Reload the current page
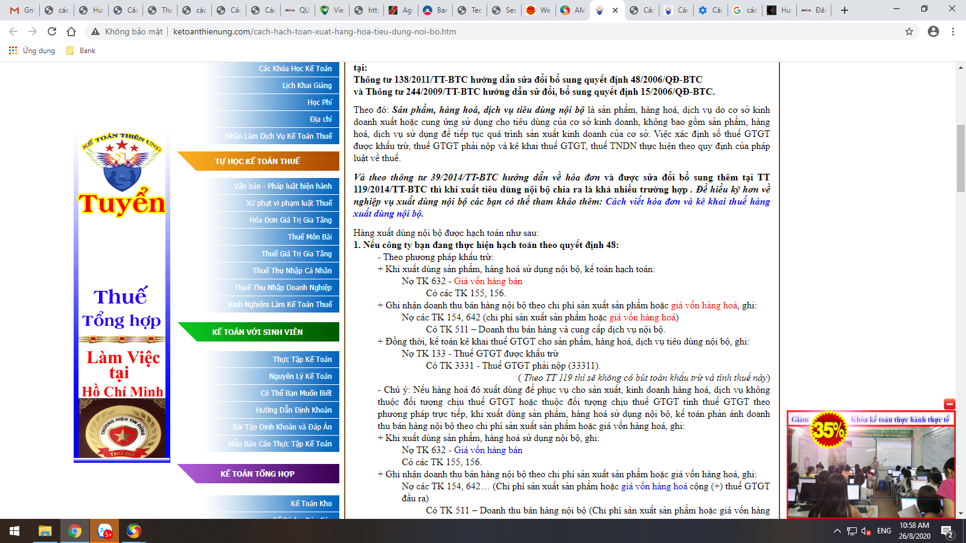This screenshot has width=966, height=543. (52, 31)
